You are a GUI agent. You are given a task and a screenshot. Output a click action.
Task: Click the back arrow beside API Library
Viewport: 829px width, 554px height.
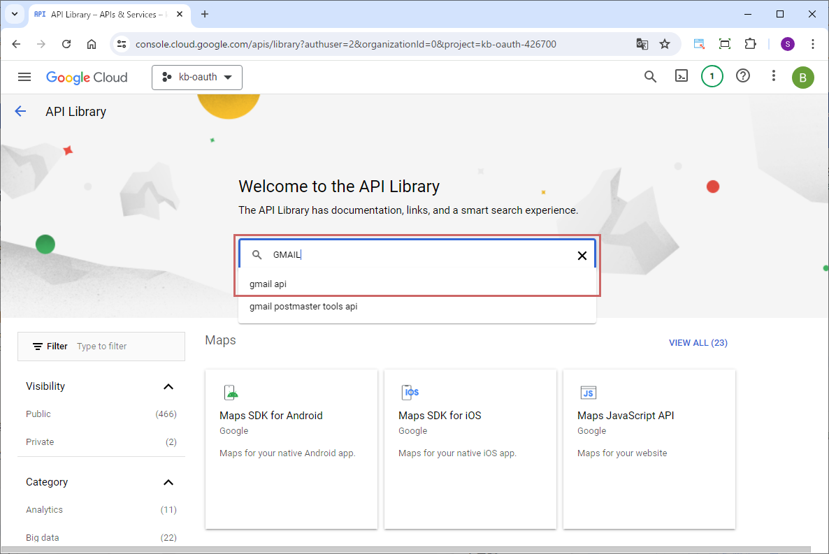tap(20, 111)
